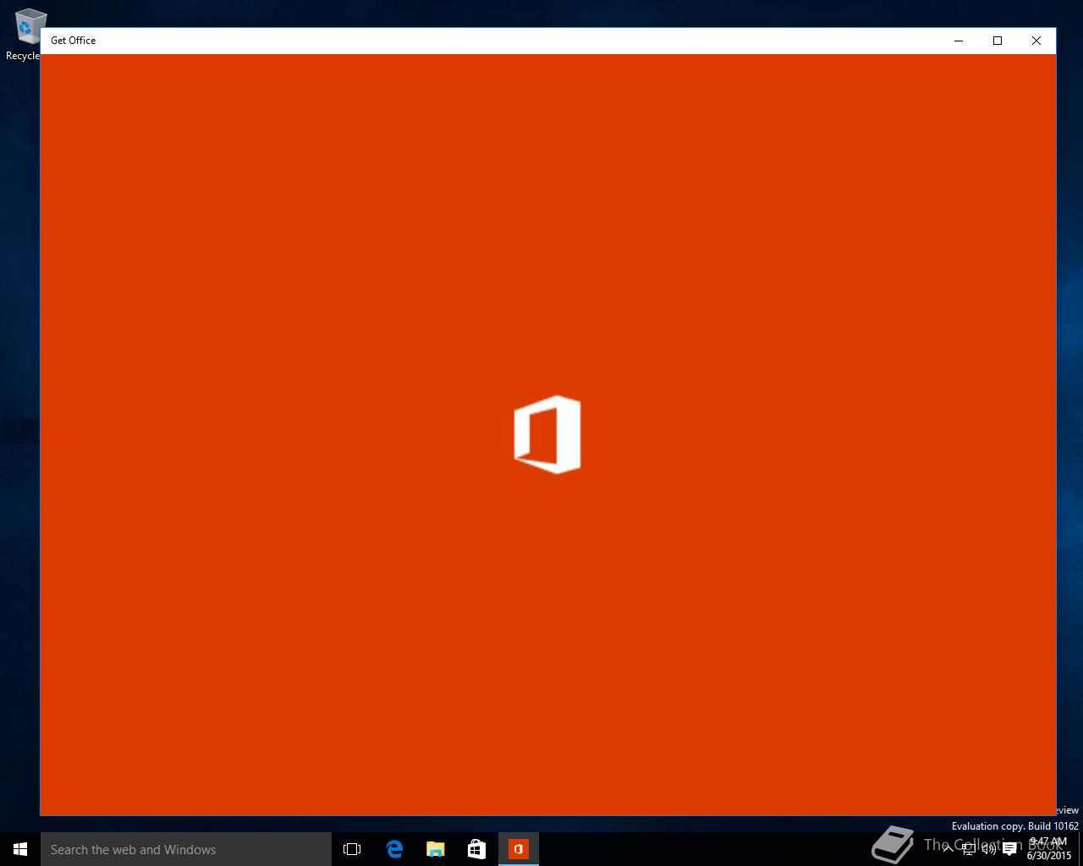Open the Action Center notifications icon
Viewport: 1083px width, 866px height.
click(1009, 849)
